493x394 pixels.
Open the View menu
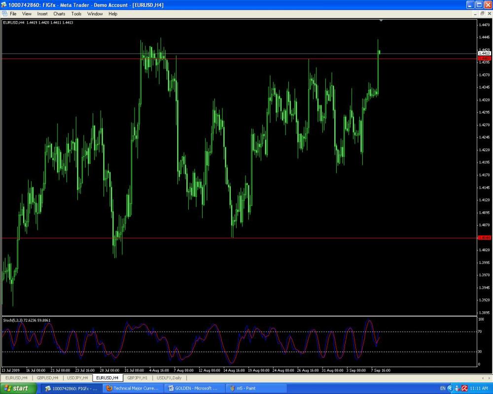pos(27,14)
